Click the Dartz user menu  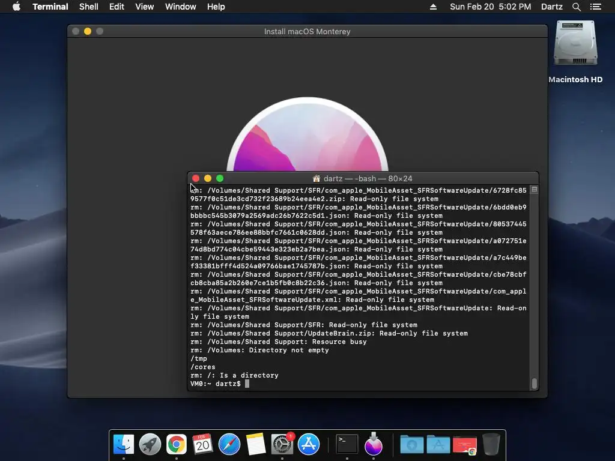pos(552,7)
